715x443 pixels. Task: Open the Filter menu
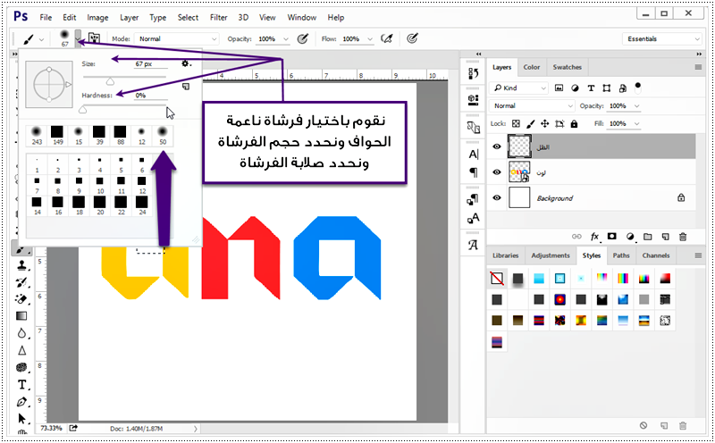218,17
